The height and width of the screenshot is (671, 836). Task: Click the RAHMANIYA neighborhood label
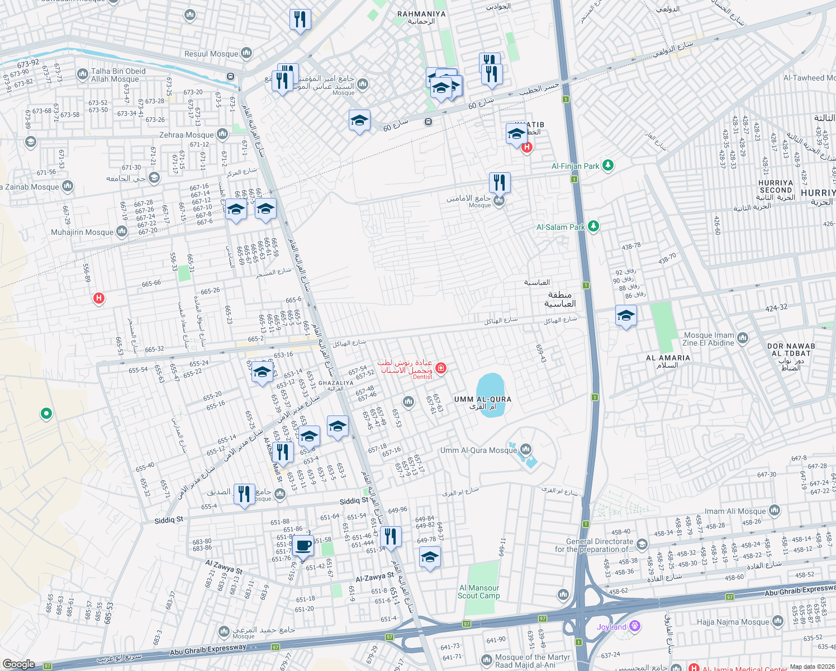pyautogui.click(x=421, y=14)
